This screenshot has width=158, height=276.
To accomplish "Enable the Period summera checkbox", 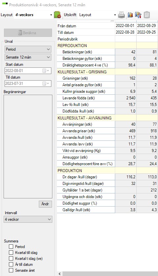I will click(x=11, y=247).
